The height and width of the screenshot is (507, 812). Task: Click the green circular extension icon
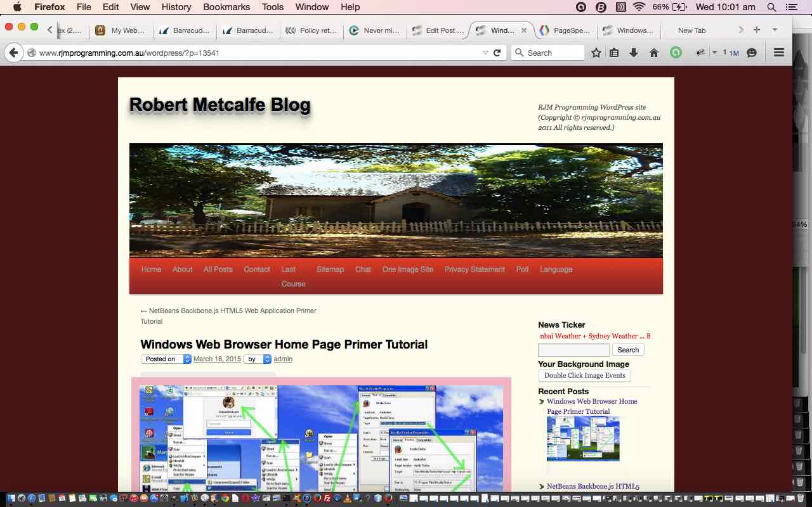pyautogui.click(x=676, y=53)
